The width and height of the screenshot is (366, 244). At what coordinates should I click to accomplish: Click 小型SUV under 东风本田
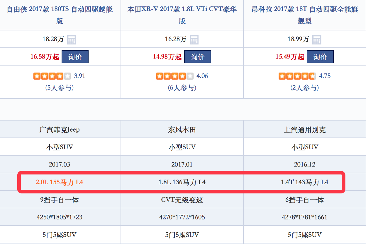click(x=182, y=147)
